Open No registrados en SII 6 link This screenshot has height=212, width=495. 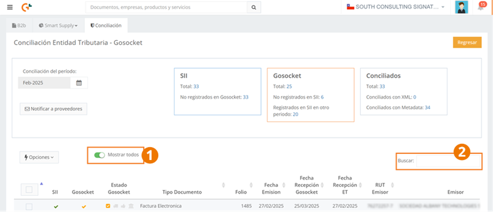coord(322,97)
